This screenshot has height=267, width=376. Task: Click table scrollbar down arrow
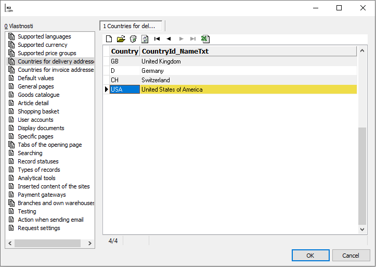click(362, 230)
